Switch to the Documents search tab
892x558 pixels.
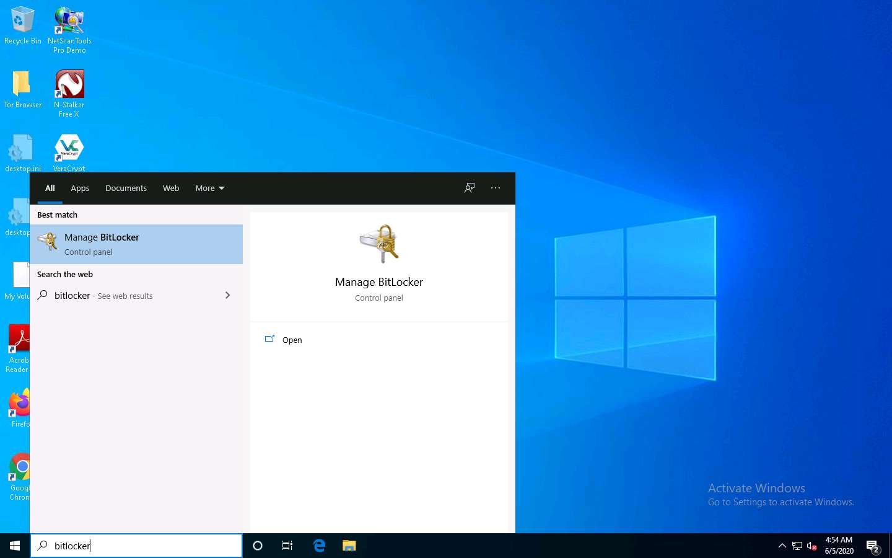[126, 188]
